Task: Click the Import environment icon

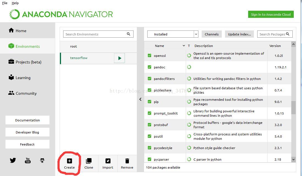Action: (x=108, y=161)
